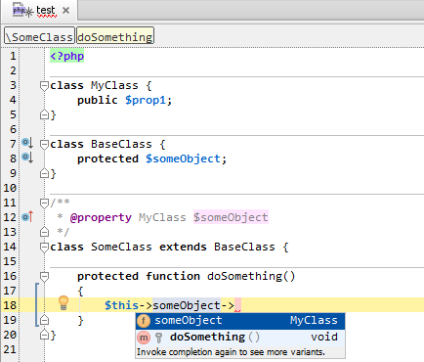This screenshot has width=424, height=362.
Task: Click @property tag in doc comment
Action: click(x=101, y=217)
